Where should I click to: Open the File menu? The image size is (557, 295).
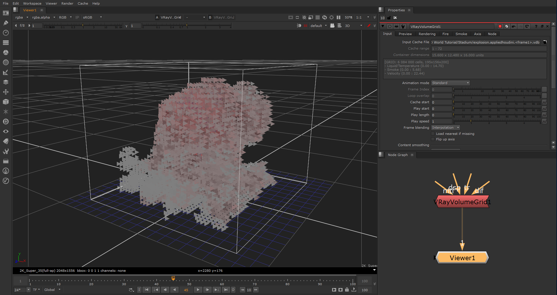[x=6, y=3]
